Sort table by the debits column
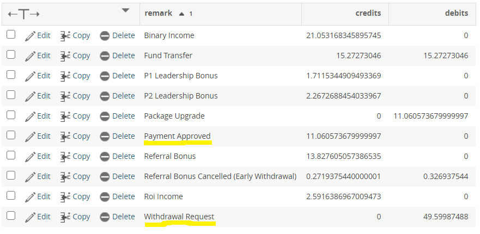 (x=456, y=13)
